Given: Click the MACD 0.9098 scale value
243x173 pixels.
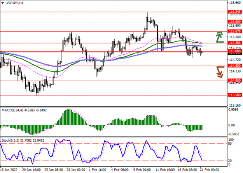Looking at the screenshot, I should pos(234,110).
